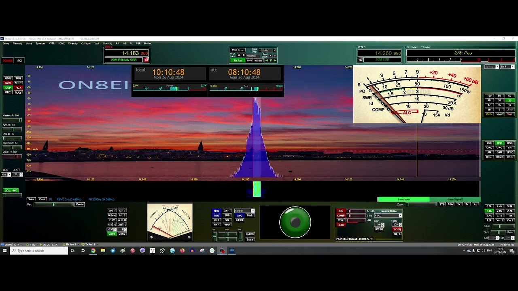Click the Save button near Rx Ant
The height and width of the screenshot is (291, 518).
(249, 61)
